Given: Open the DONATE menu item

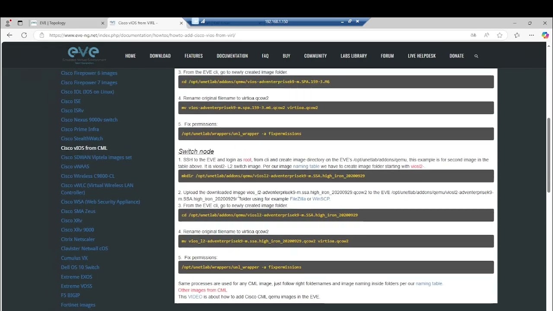Looking at the screenshot, I should click(x=457, y=56).
